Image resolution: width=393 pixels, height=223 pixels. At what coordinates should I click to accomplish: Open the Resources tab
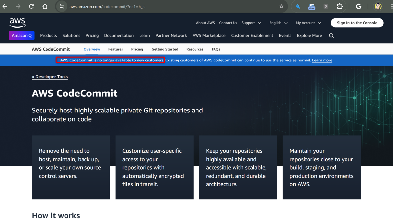tap(195, 49)
